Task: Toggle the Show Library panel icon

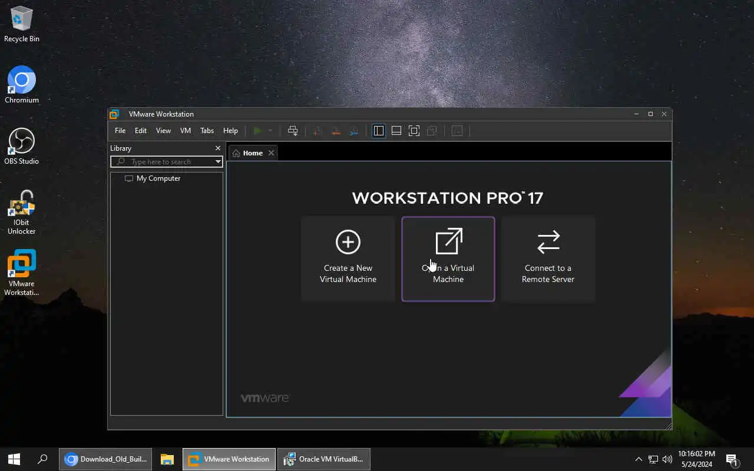Action: point(379,131)
